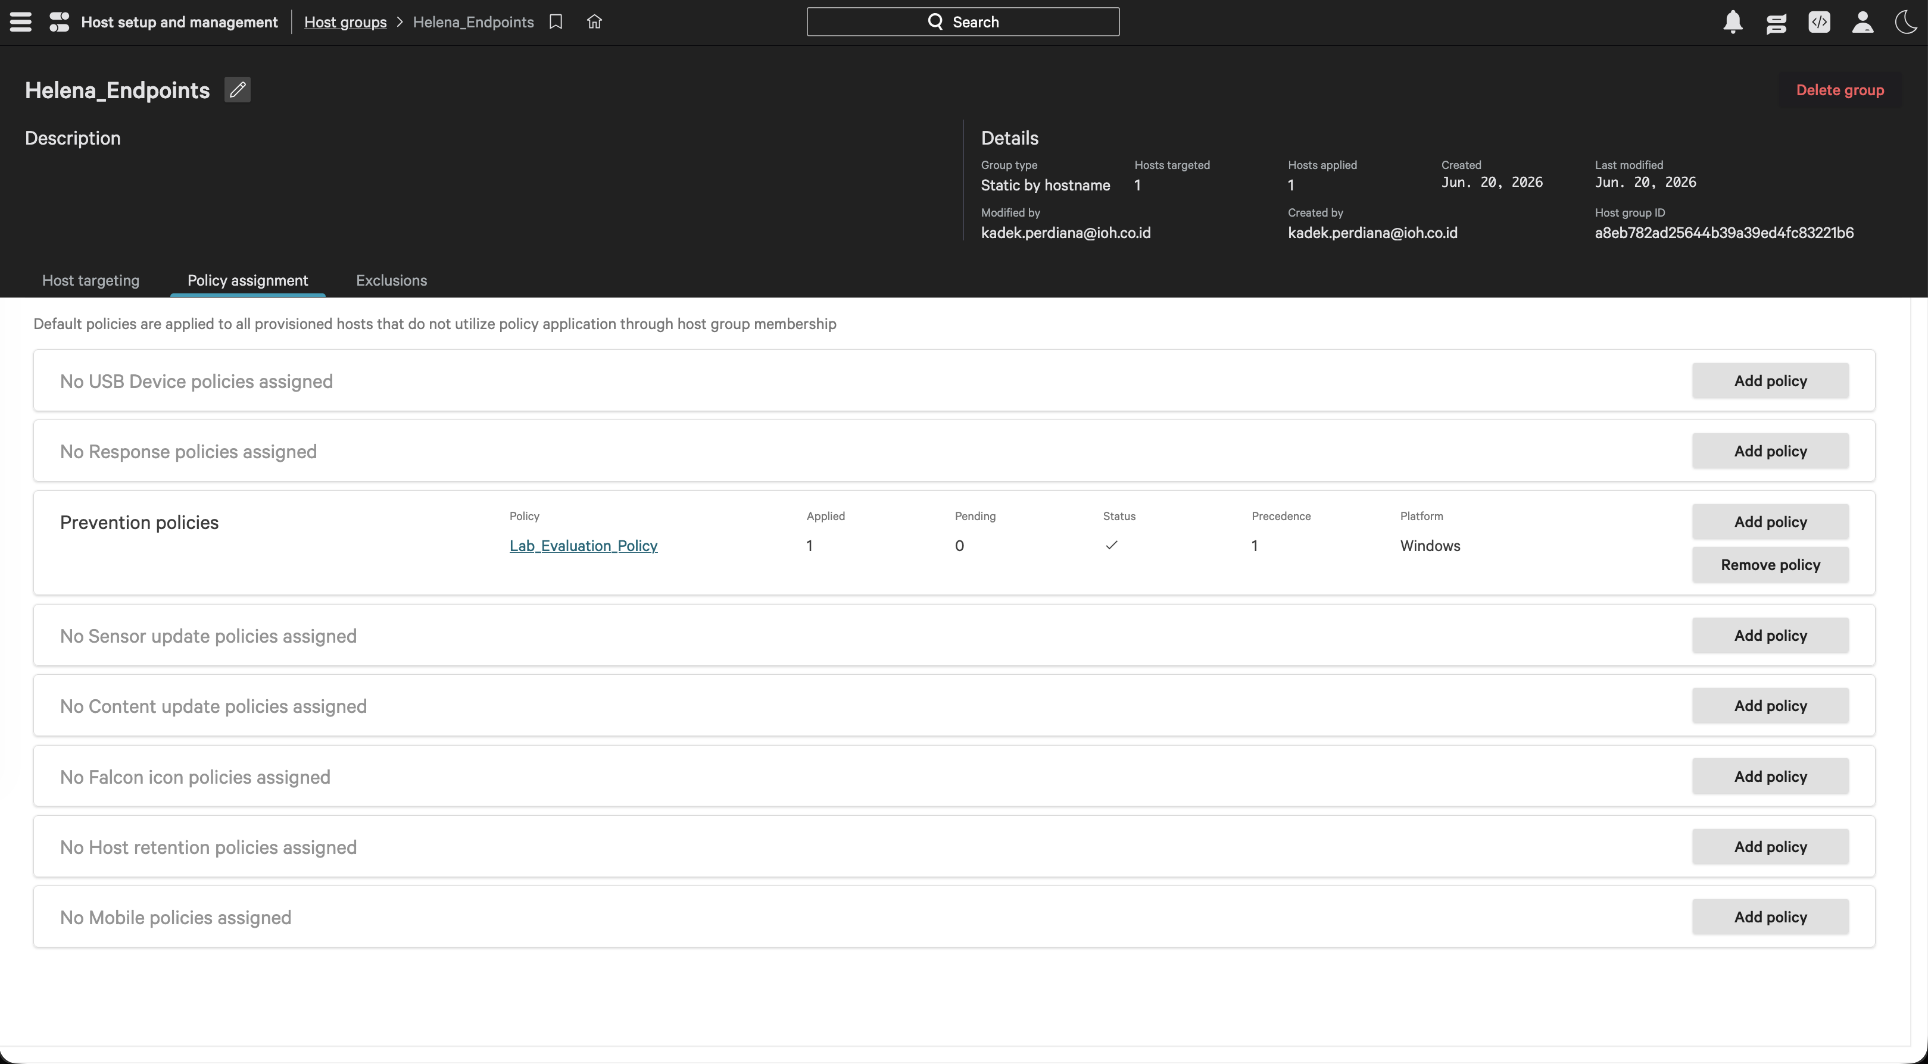Toggle dark mode moon icon
This screenshot has height=1064, width=1928.
pyautogui.click(x=1907, y=21)
